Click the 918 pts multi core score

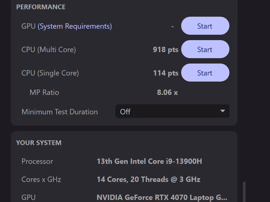(x=165, y=49)
